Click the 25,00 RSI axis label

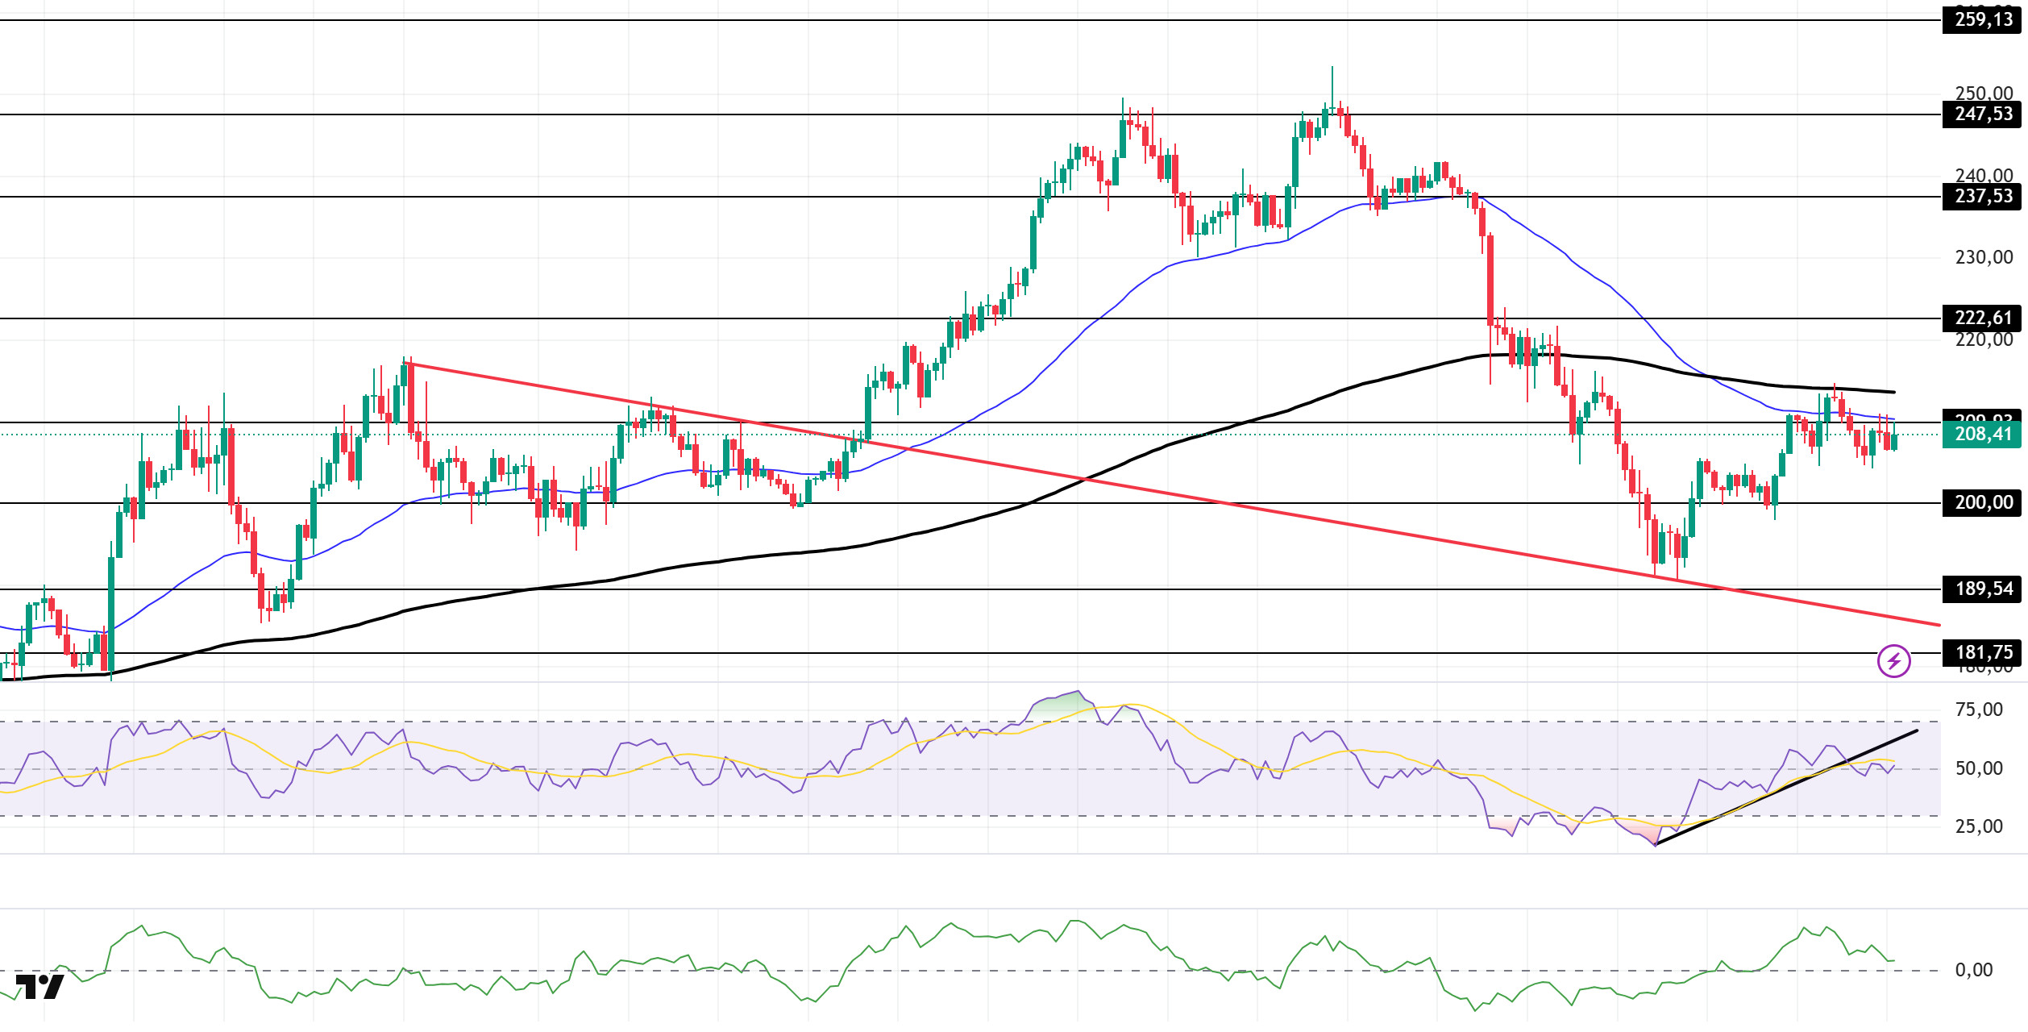(1979, 827)
